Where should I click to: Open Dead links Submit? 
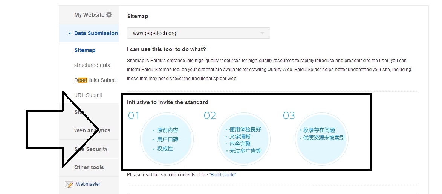(96, 80)
